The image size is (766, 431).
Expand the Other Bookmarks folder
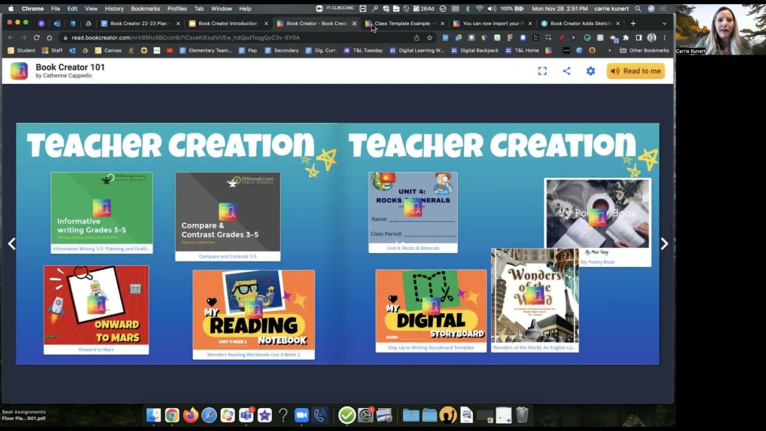[x=644, y=50]
